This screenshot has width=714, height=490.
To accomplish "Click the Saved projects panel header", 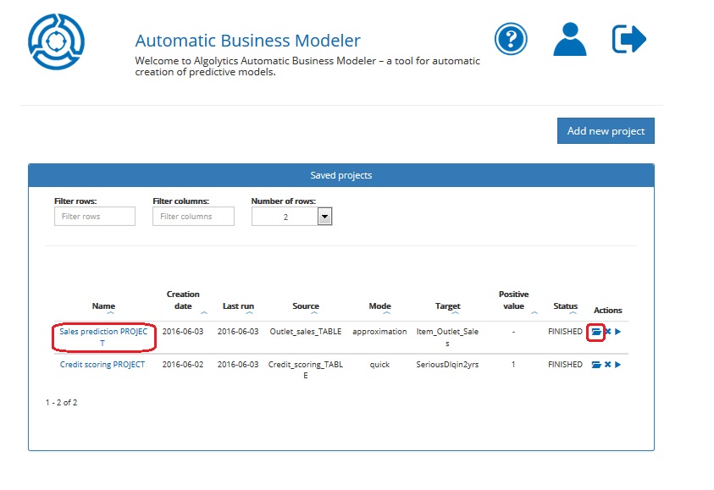I will (x=341, y=175).
